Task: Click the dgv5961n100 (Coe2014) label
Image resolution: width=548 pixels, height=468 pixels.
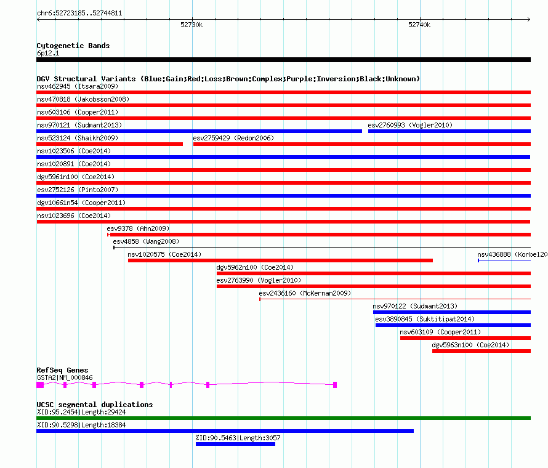Action: tap(76, 177)
